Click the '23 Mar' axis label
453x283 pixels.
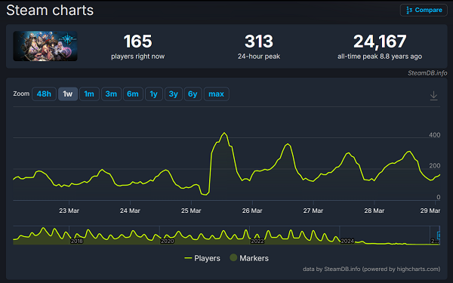click(69, 211)
